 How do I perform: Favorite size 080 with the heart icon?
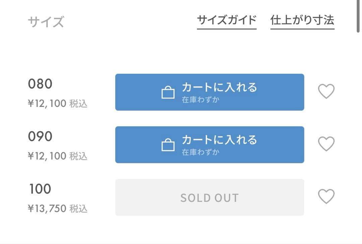coord(326,91)
